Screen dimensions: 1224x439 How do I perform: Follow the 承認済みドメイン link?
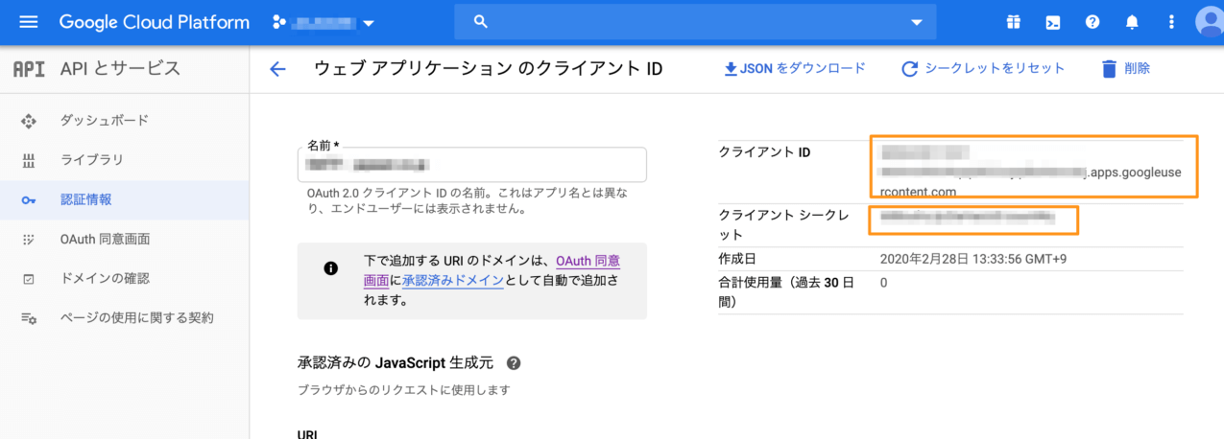(453, 281)
